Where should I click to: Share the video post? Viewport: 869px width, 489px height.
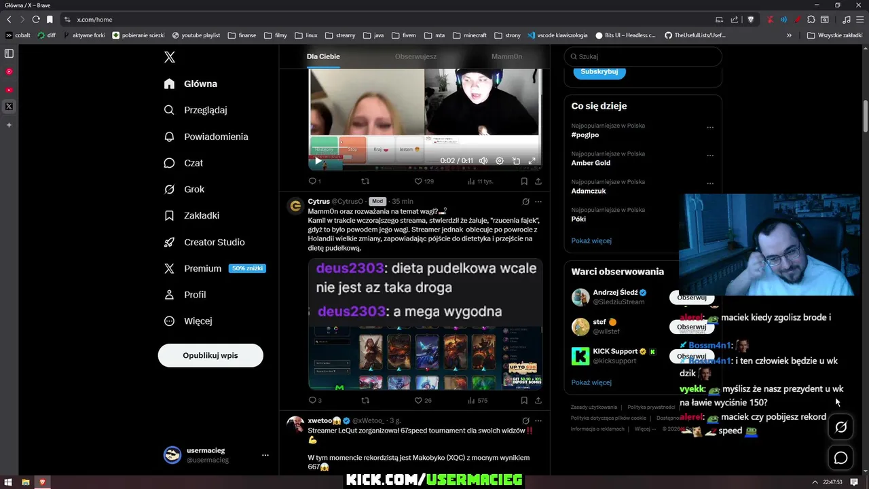pos(538,181)
